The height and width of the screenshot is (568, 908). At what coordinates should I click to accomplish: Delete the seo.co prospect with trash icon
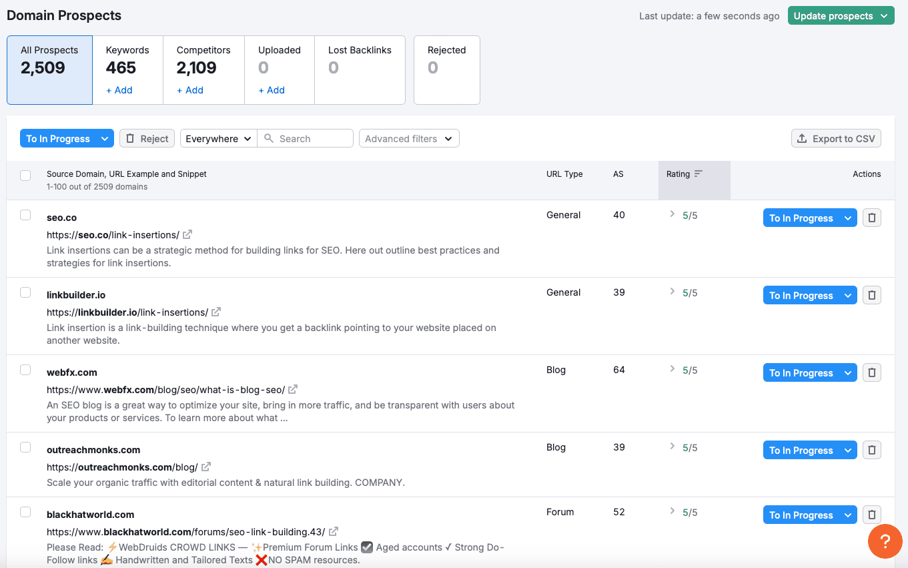[x=871, y=218]
